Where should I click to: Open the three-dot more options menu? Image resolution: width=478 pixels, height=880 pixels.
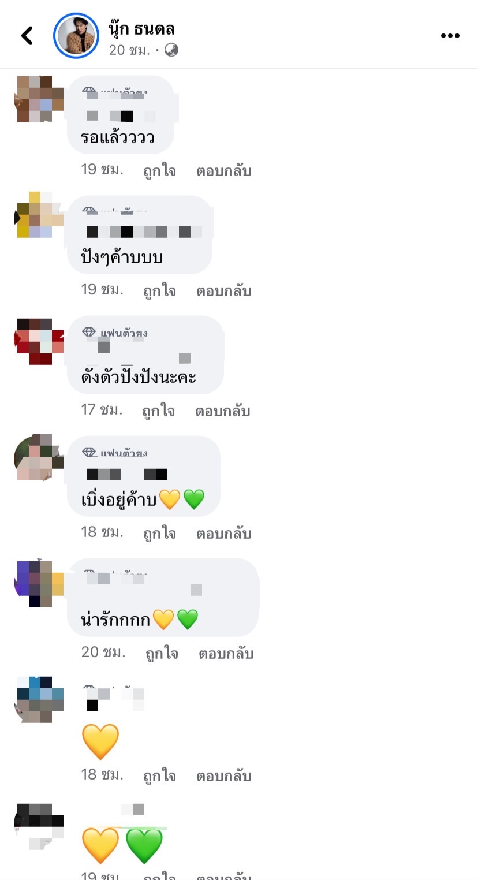coord(450,36)
